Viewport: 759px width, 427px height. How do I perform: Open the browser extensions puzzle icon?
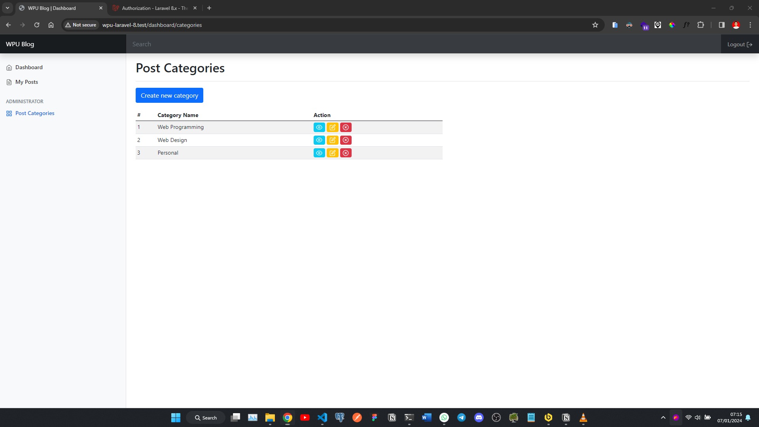[700, 25]
